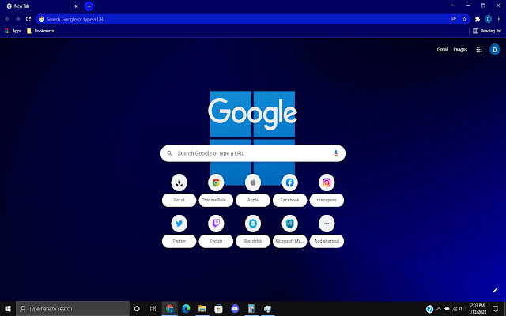Screen dimensions: 506x316
Task: Open a new tab with the plus button
Action: [x=89, y=6]
